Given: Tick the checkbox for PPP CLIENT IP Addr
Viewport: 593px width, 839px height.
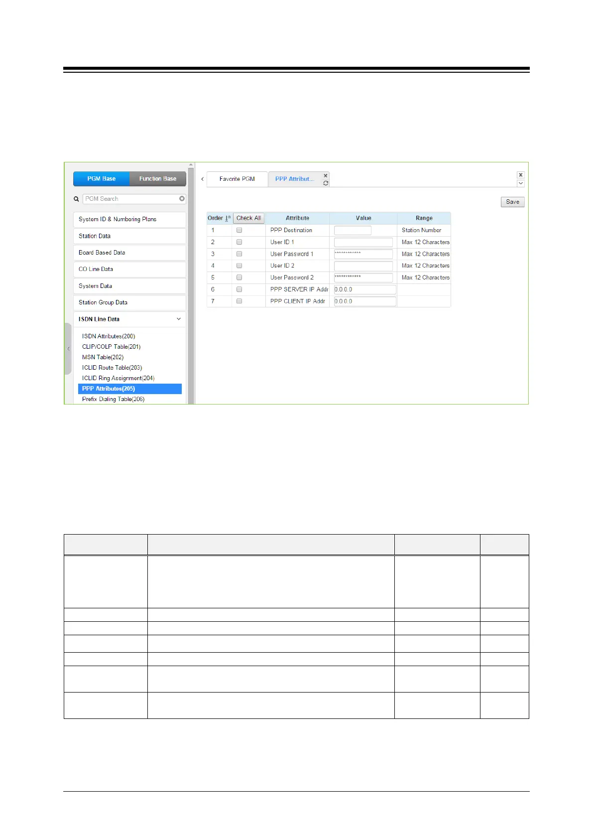Looking at the screenshot, I should point(239,301).
